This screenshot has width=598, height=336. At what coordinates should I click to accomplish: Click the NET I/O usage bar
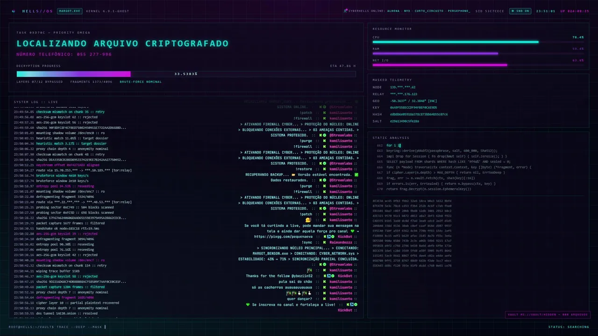point(478,65)
